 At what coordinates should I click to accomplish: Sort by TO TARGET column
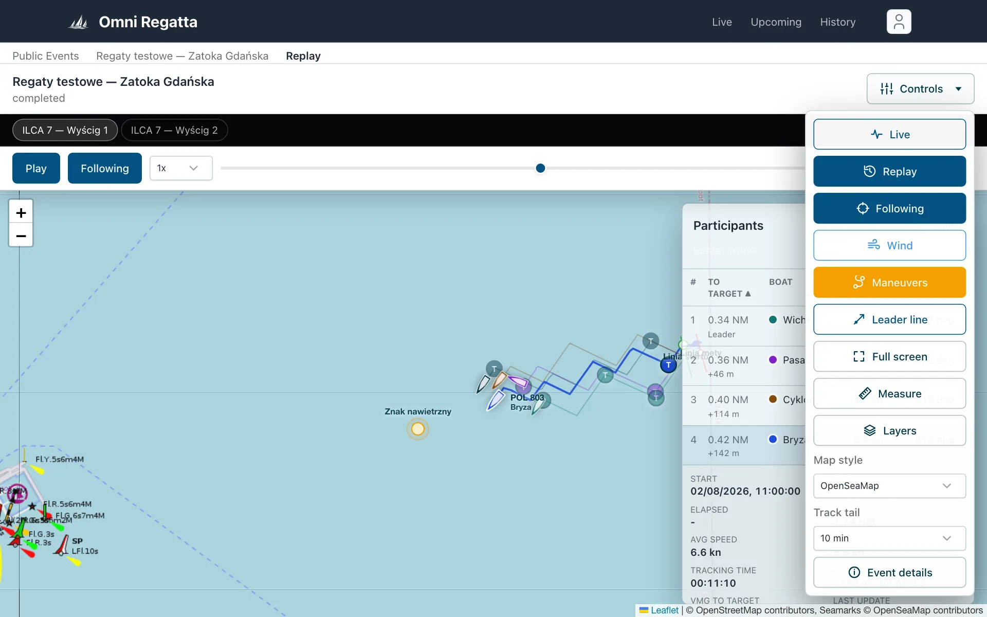(729, 288)
